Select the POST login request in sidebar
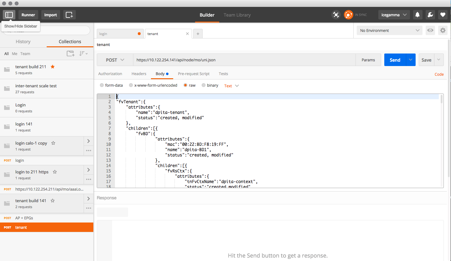This screenshot has width=451, height=261. (47, 160)
